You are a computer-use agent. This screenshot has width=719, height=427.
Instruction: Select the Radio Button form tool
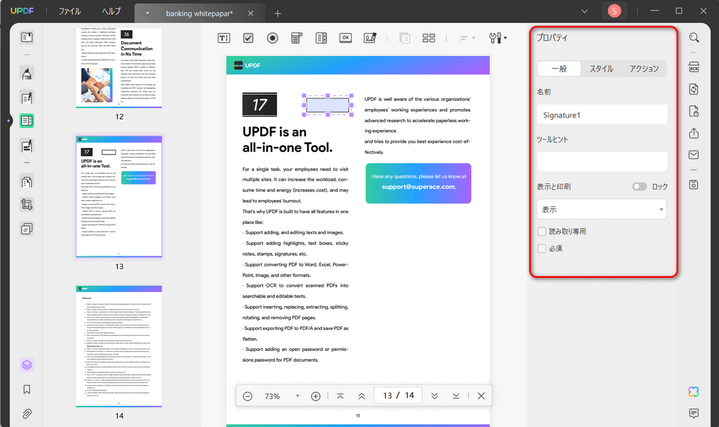pyautogui.click(x=273, y=38)
